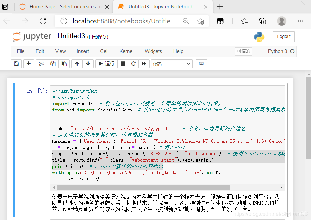This screenshot has width=311, height=220.
Task: Click the In [3] cell prompt
Action: click(37, 91)
